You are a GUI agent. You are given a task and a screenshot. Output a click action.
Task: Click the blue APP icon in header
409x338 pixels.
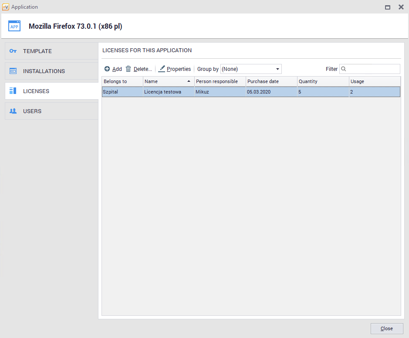(14, 26)
